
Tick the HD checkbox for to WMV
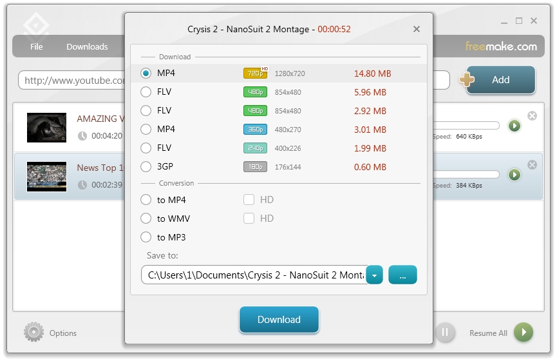pos(249,219)
